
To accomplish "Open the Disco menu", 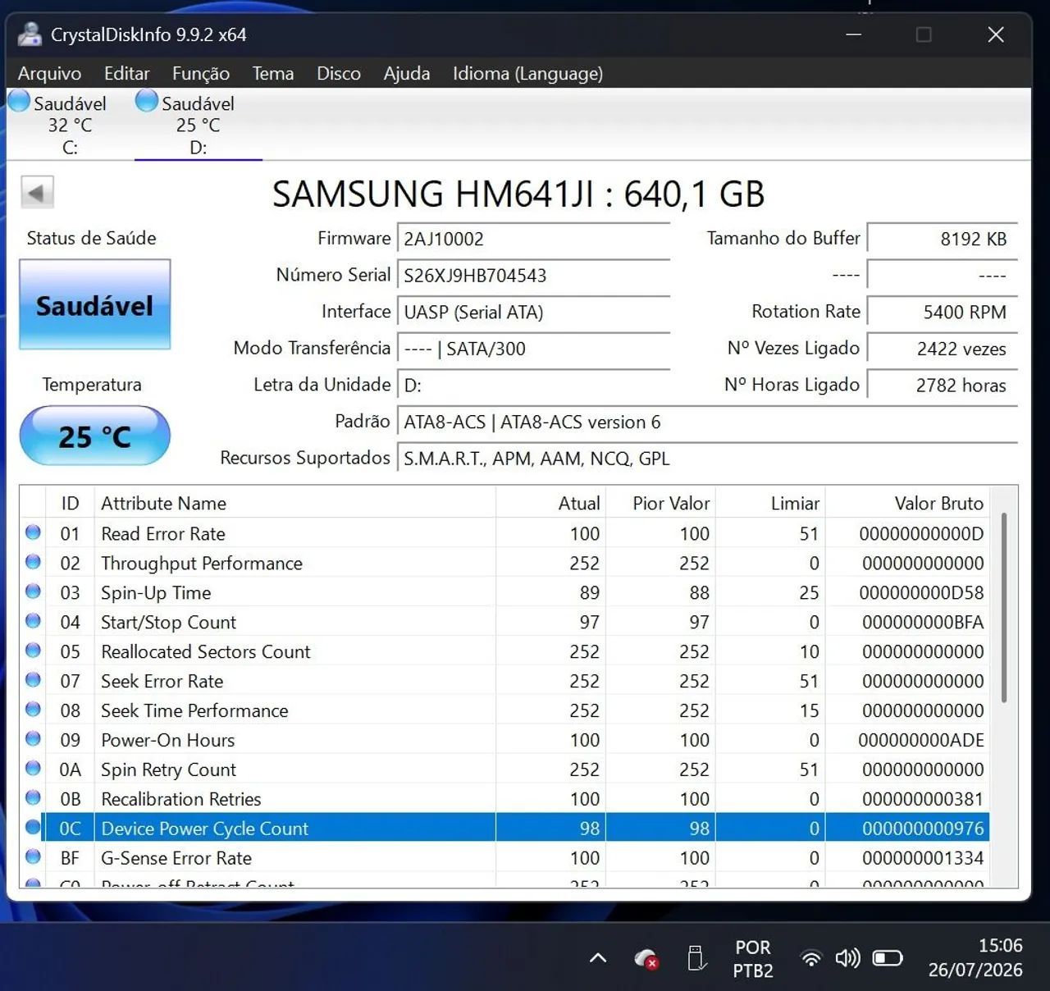I will tap(338, 74).
